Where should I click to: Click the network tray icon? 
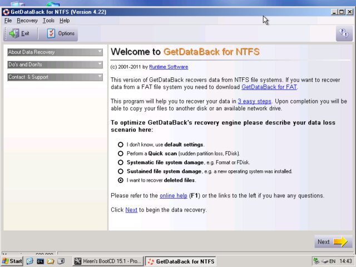[316, 261]
